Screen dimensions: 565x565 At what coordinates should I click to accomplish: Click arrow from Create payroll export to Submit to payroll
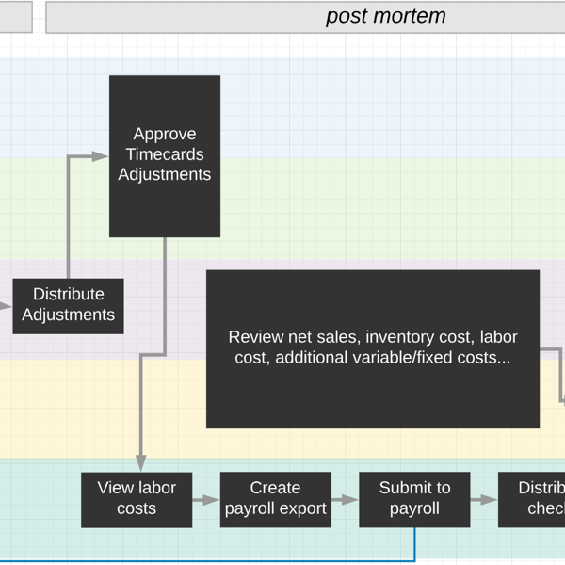click(345, 500)
